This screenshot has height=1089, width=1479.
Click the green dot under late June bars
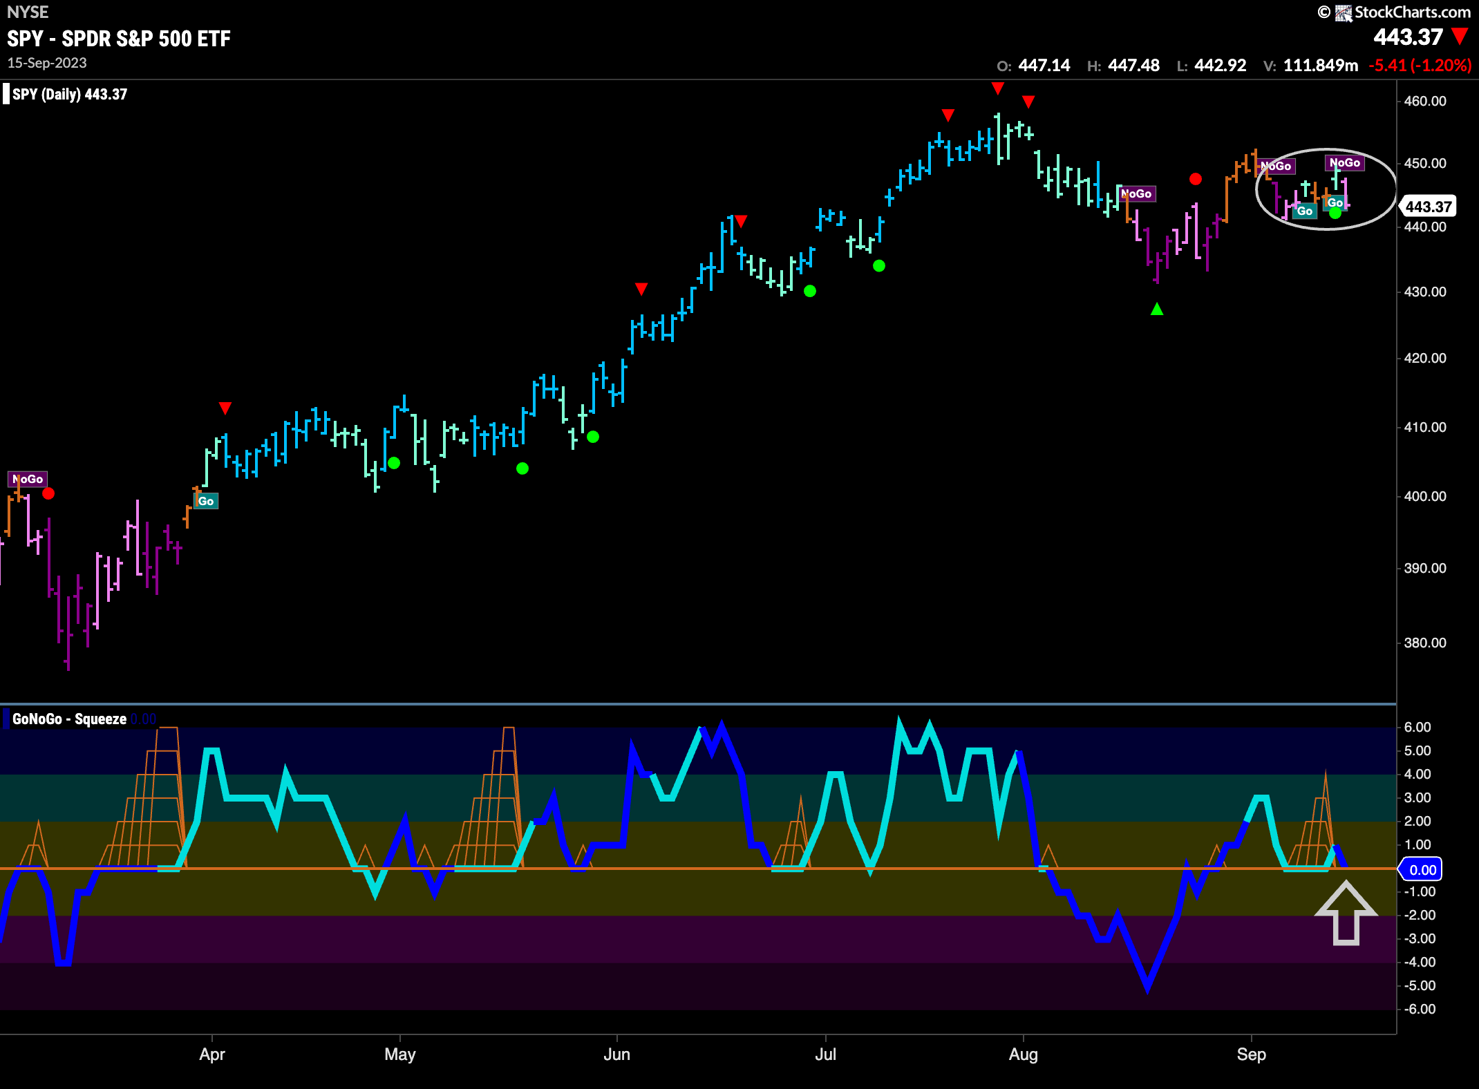tap(810, 291)
